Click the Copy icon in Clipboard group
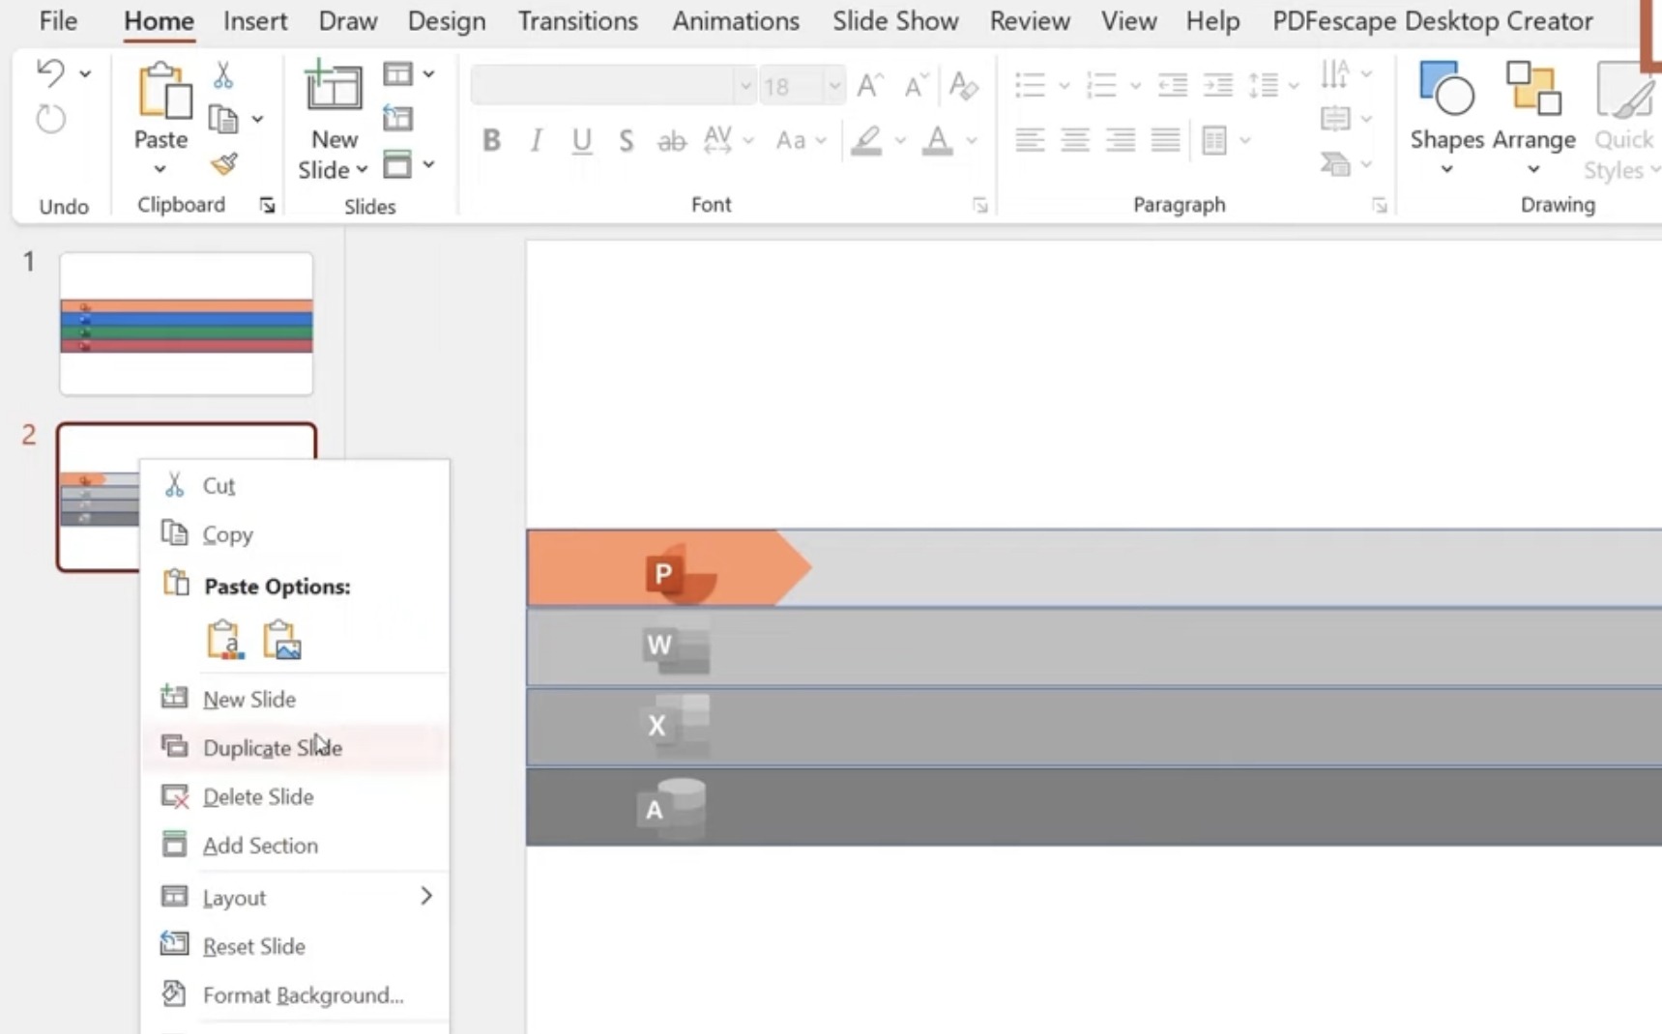The width and height of the screenshot is (1662, 1034). (x=223, y=120)
